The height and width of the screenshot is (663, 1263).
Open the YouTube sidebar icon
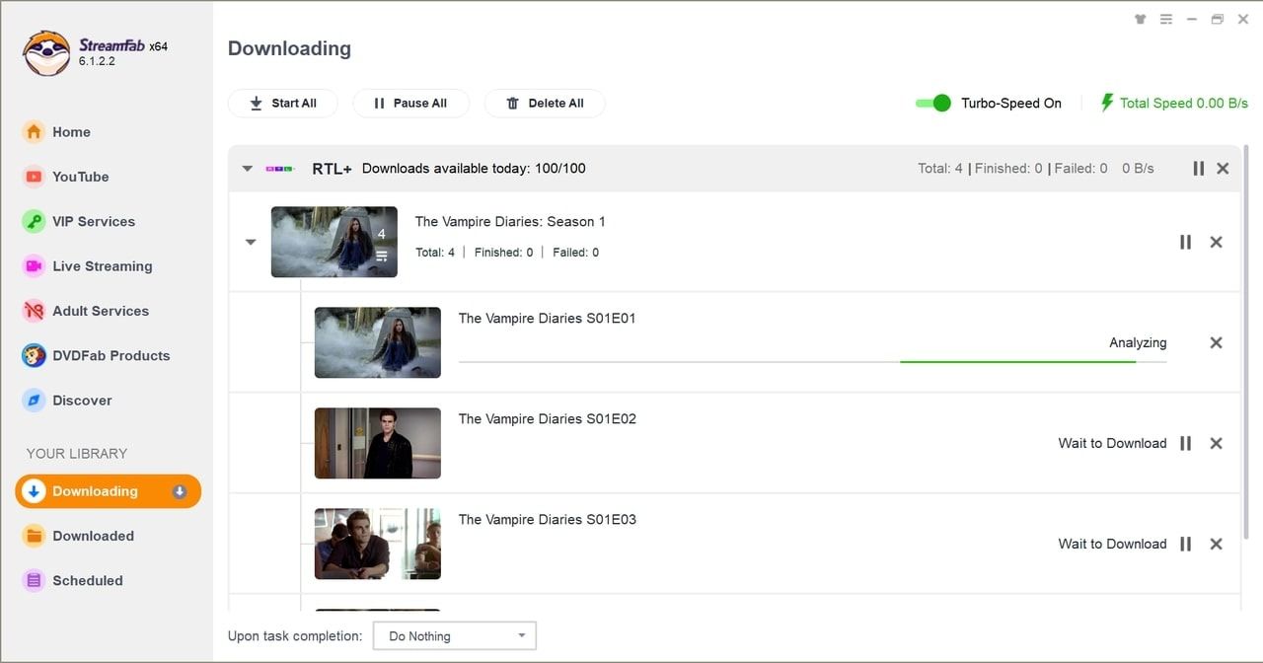coord(34,177)
